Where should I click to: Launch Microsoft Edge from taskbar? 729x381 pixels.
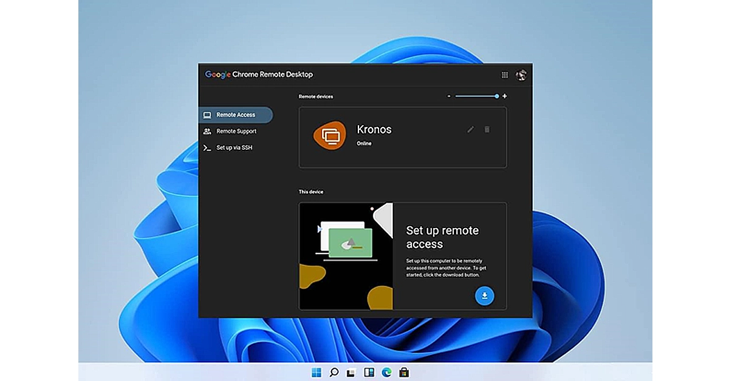coord(386,372)
